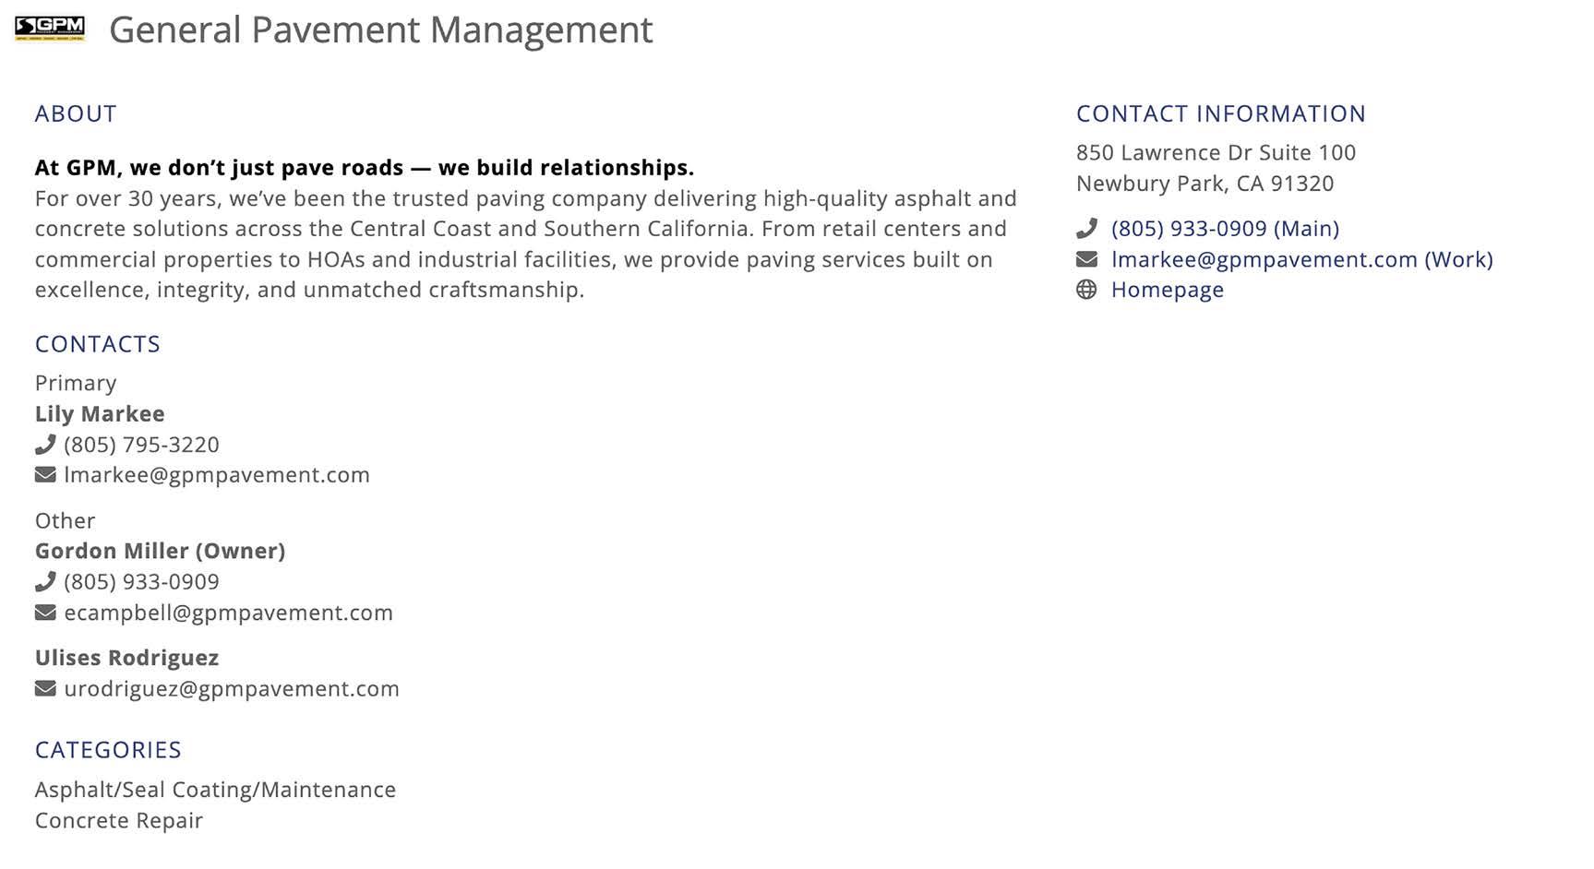Screen dimensions: 1594x869
Task: Click envelope icon beside urodriguez@gpmpavement.com
Action: (x=45, y=689)
